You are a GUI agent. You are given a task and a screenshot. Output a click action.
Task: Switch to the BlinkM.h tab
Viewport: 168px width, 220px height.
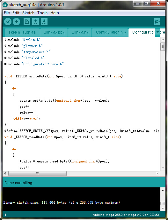click(80, 32)
